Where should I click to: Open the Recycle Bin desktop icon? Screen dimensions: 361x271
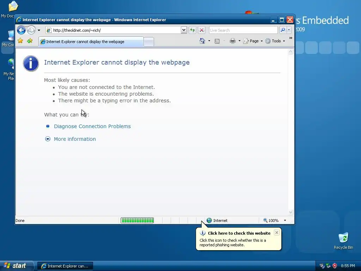coord(343,241)
